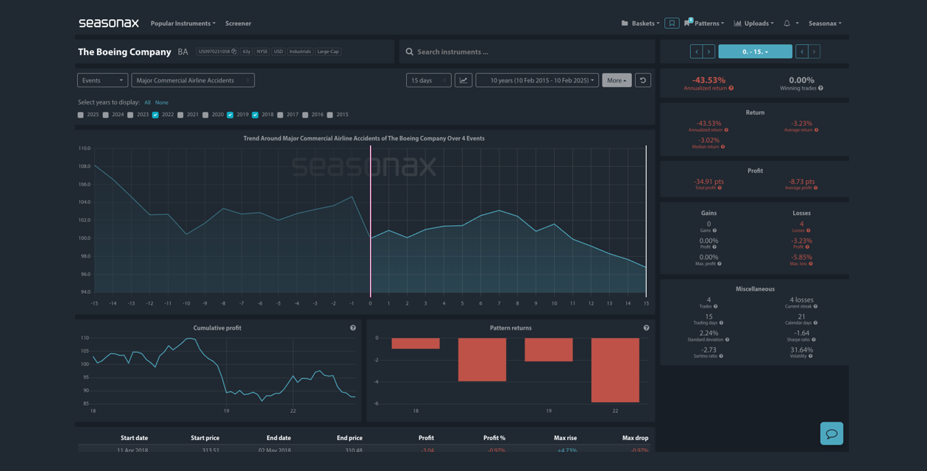Click the chart line view icon
The image size is (927, 471).
pos(464,80)
